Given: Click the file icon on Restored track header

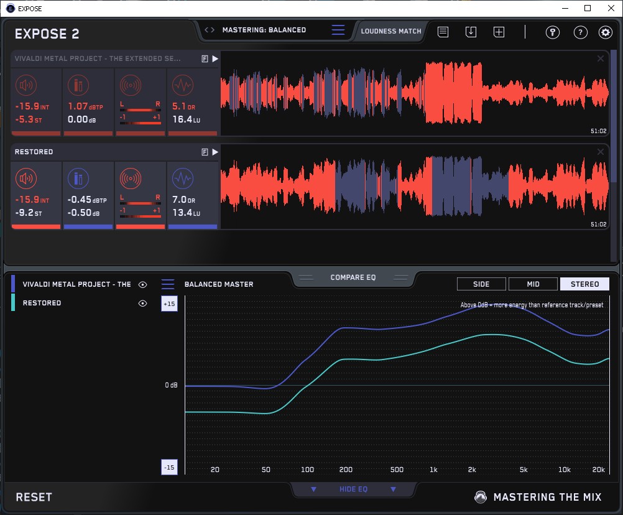Looking at the screenshot, I should [205, 152].
